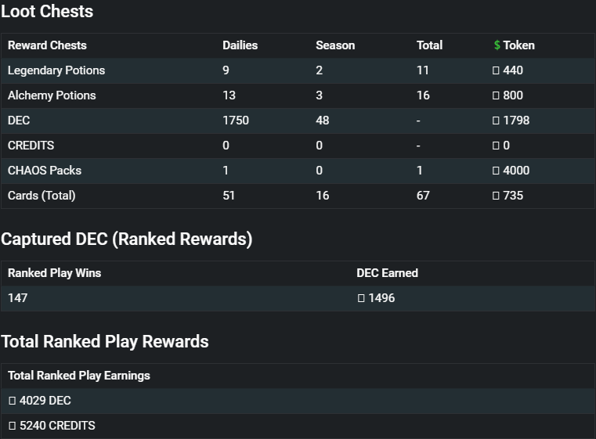Click the token icon beside 735
596x439 pixels.
click(x=496, y=196)
